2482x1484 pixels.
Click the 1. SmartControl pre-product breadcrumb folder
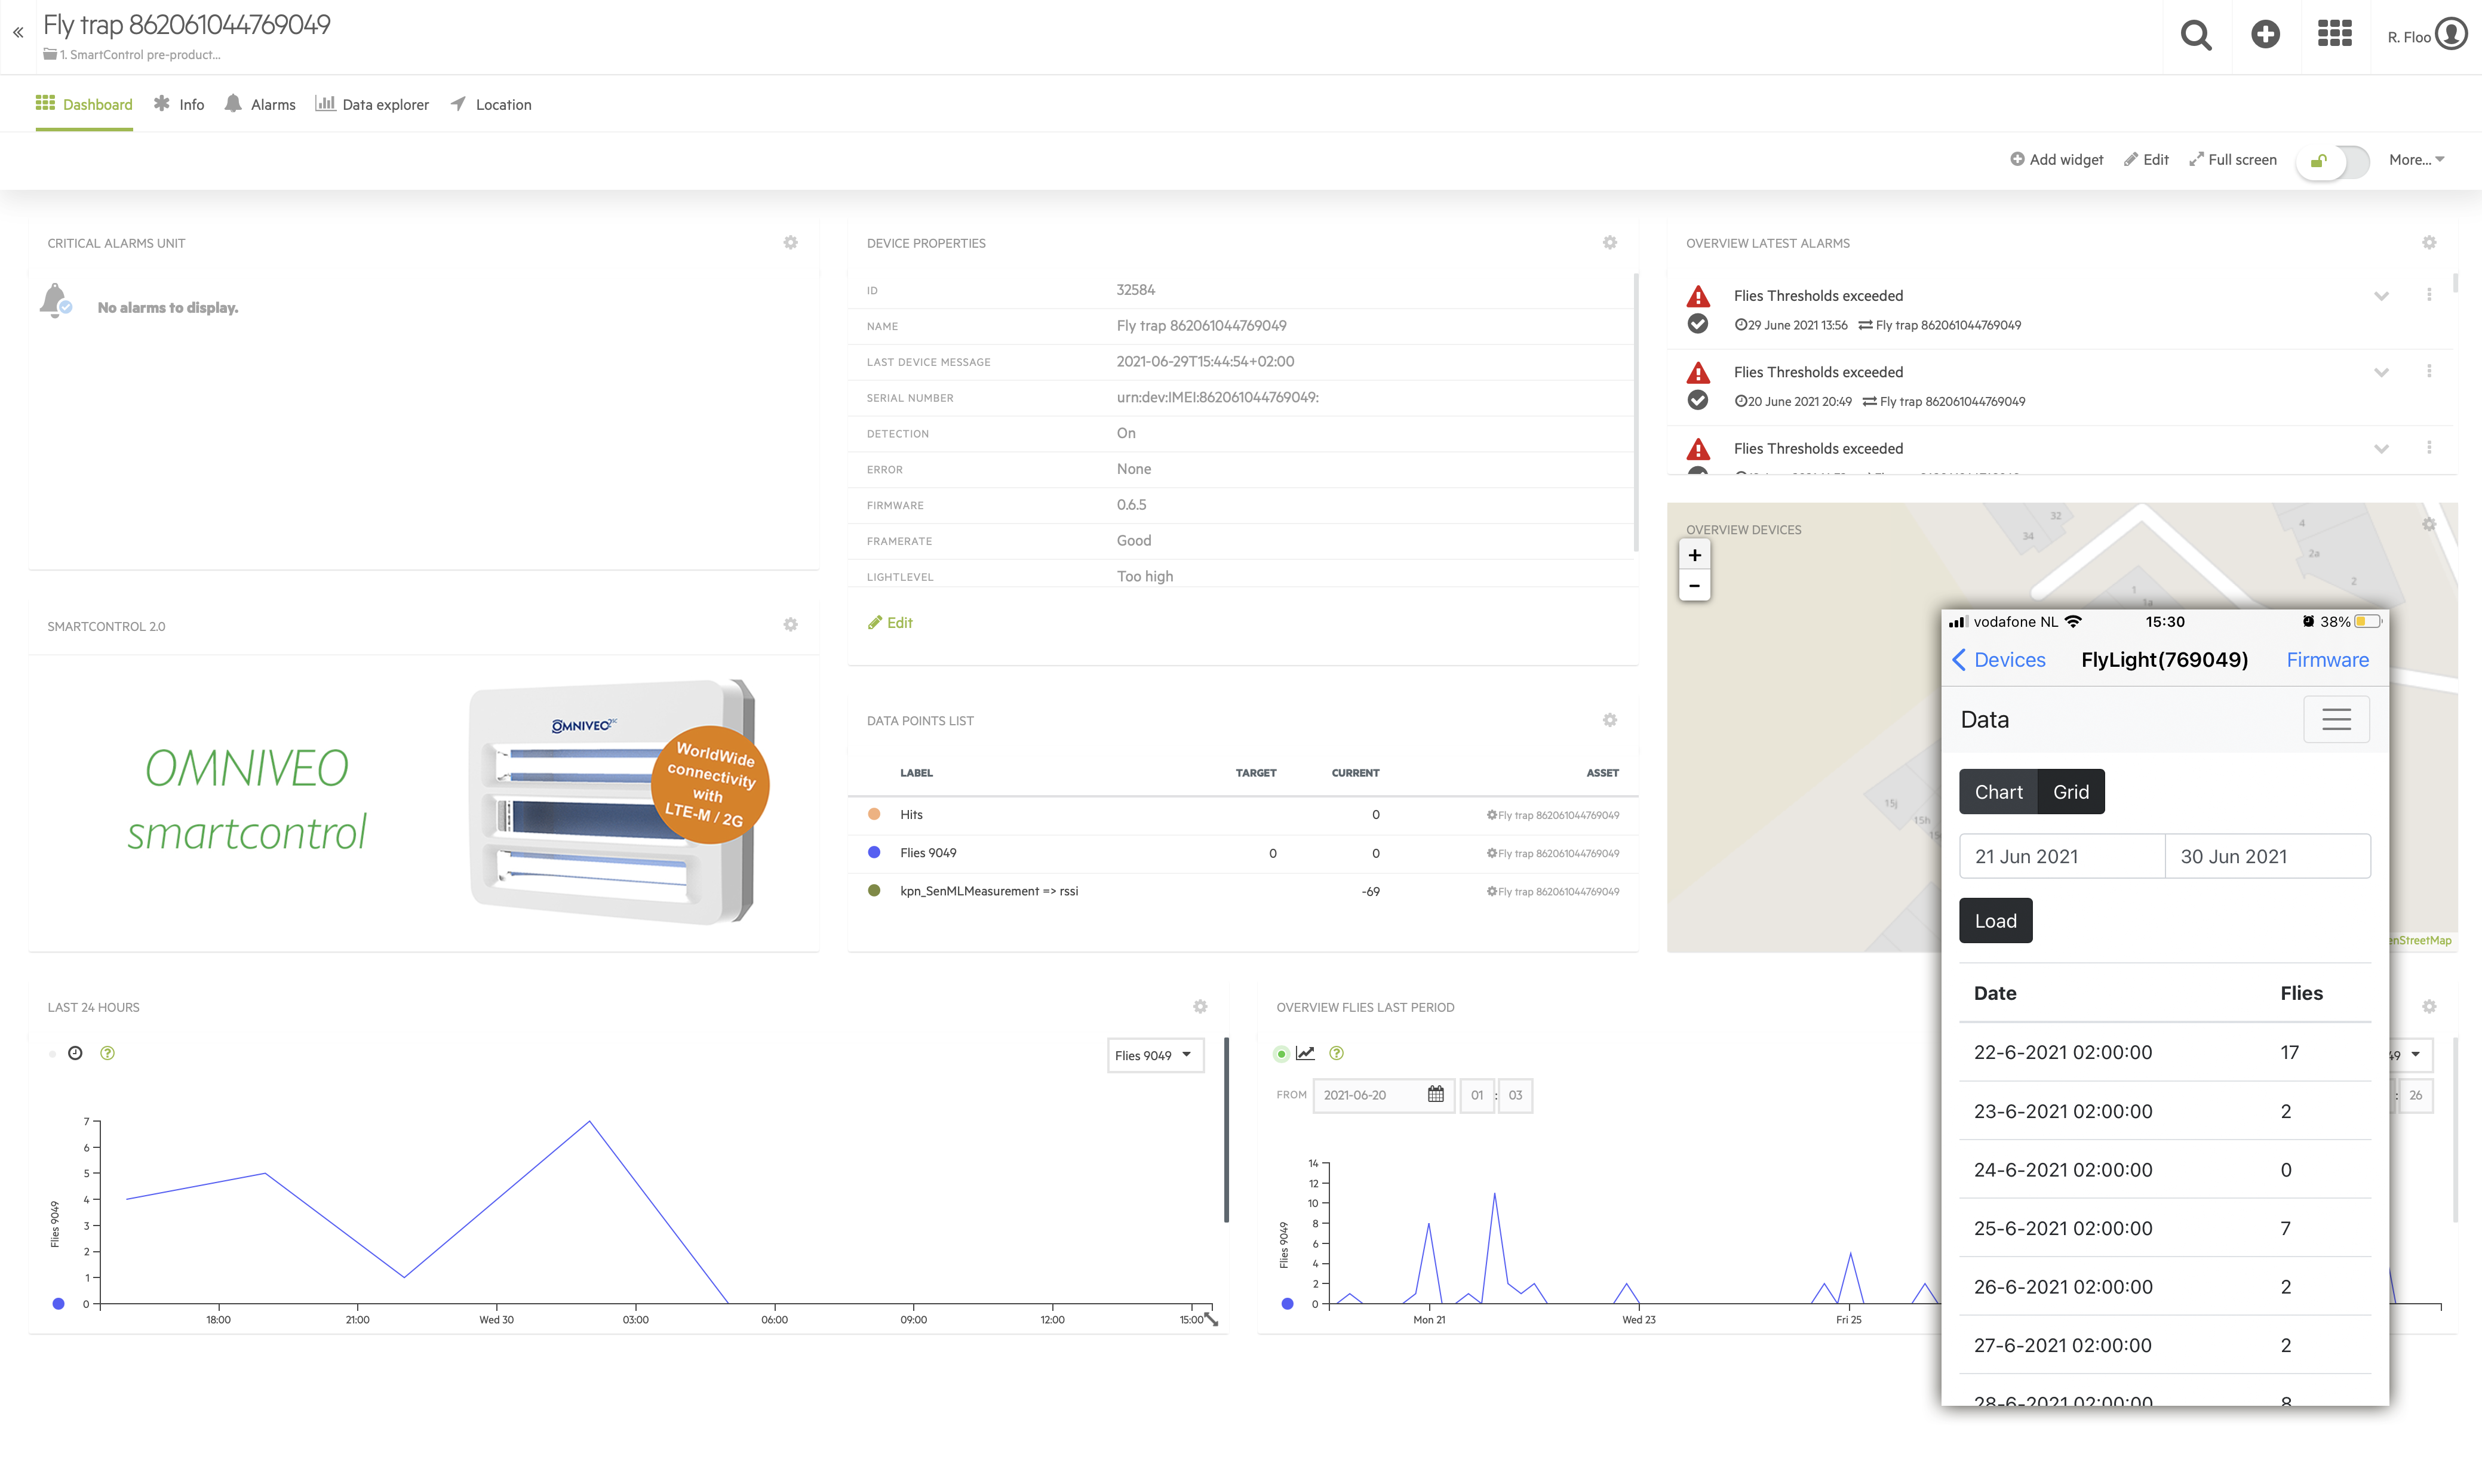pos(132,55)
